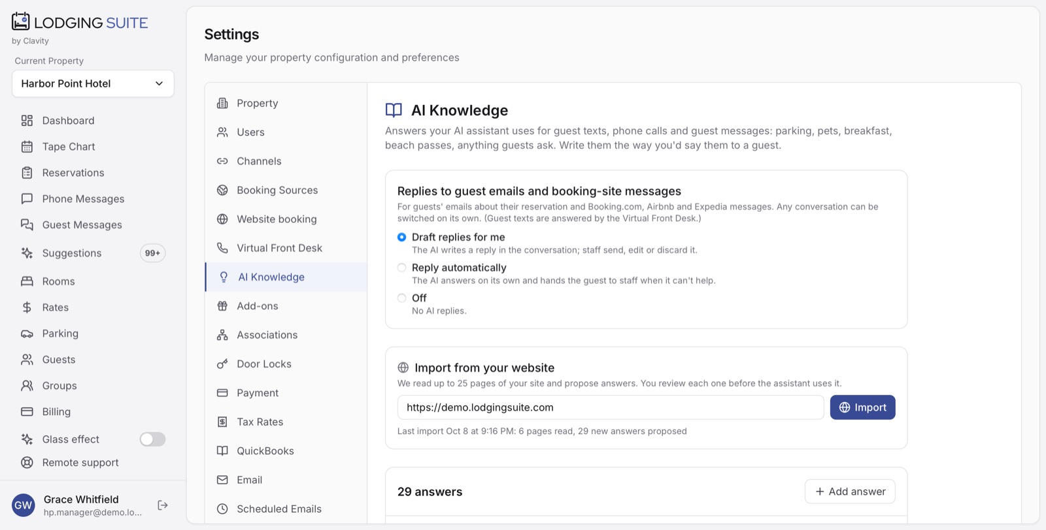
Task: Select Draft replies for me option
Action: click(401, 238)
